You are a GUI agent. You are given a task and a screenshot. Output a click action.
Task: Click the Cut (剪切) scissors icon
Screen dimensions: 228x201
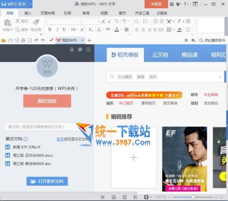18,21
